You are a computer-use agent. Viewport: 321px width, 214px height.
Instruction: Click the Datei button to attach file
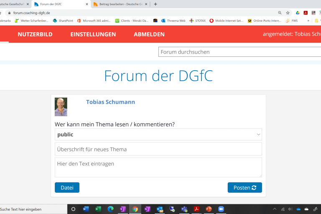tap(67, 188)
